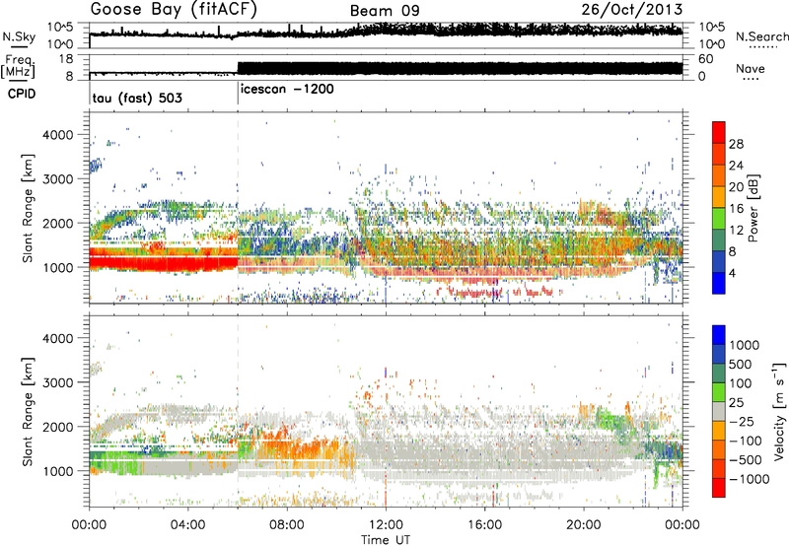789x546 pixels.
Task: Click the 'N.Search' legend label
Action: coord(761,36)
